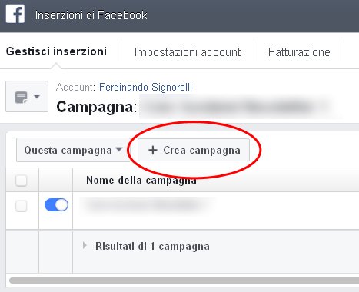
Task: Toggle the campaign active switch off
Action: coord(56,205)
